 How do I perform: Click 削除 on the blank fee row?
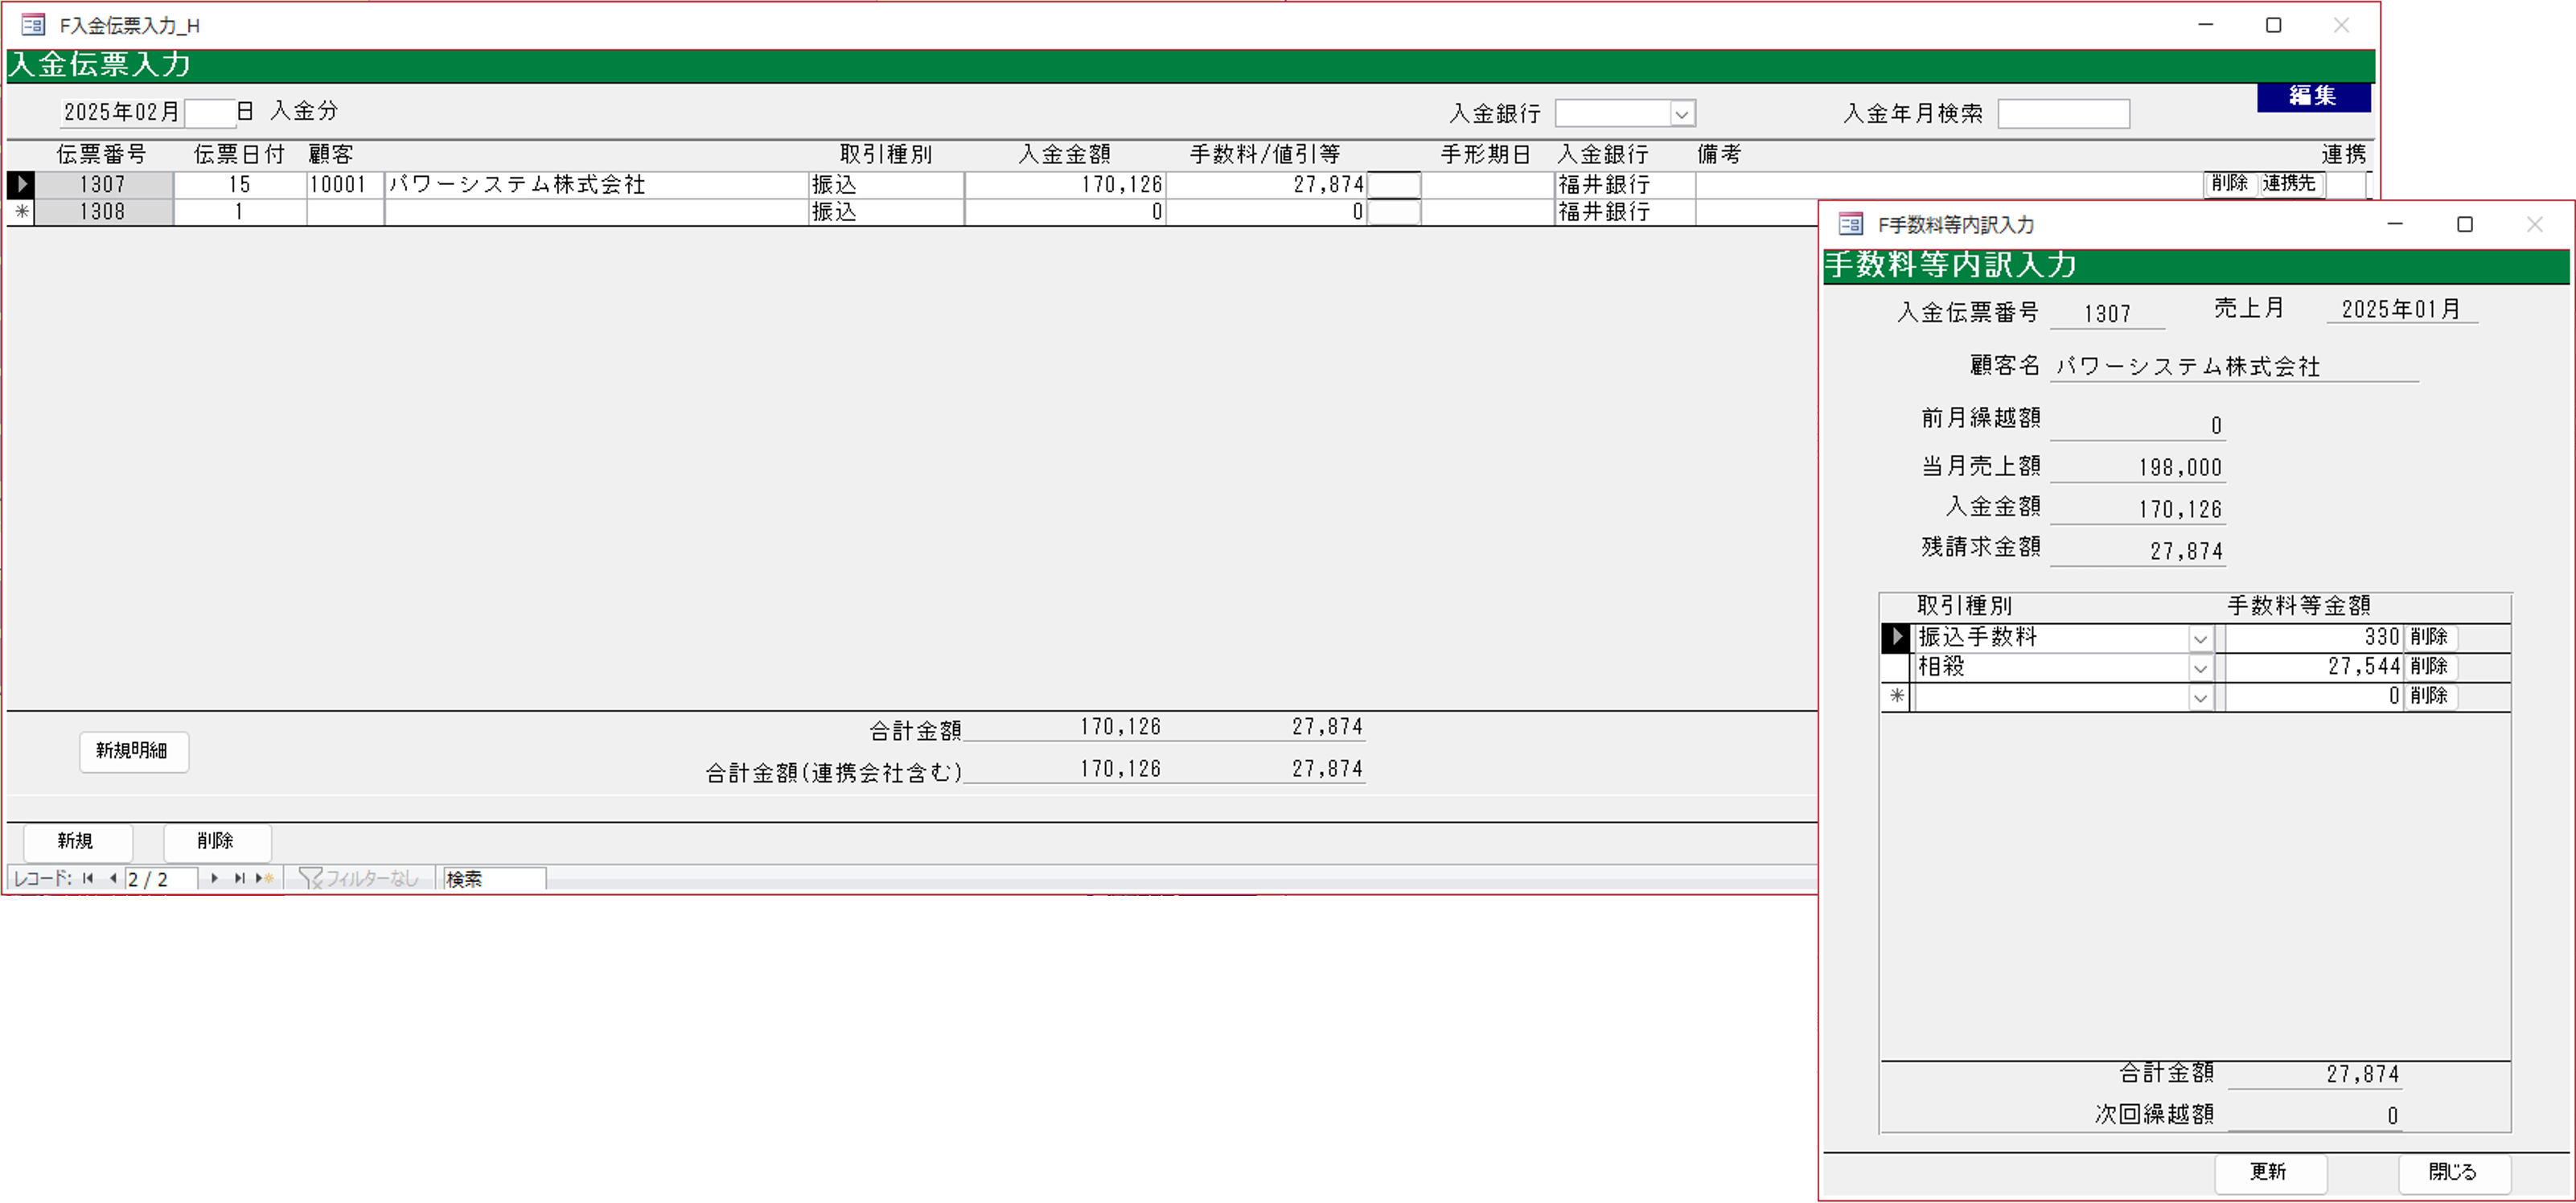2429,696
